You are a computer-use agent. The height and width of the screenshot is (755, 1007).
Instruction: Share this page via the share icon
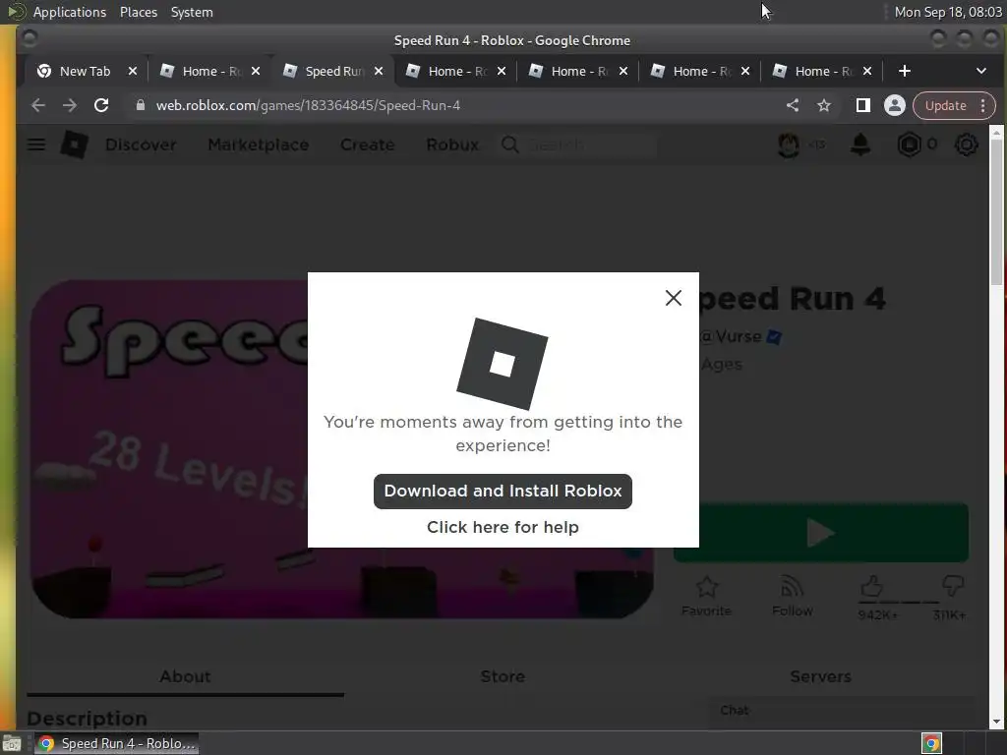pyautogui.click(x=793, y=105)
